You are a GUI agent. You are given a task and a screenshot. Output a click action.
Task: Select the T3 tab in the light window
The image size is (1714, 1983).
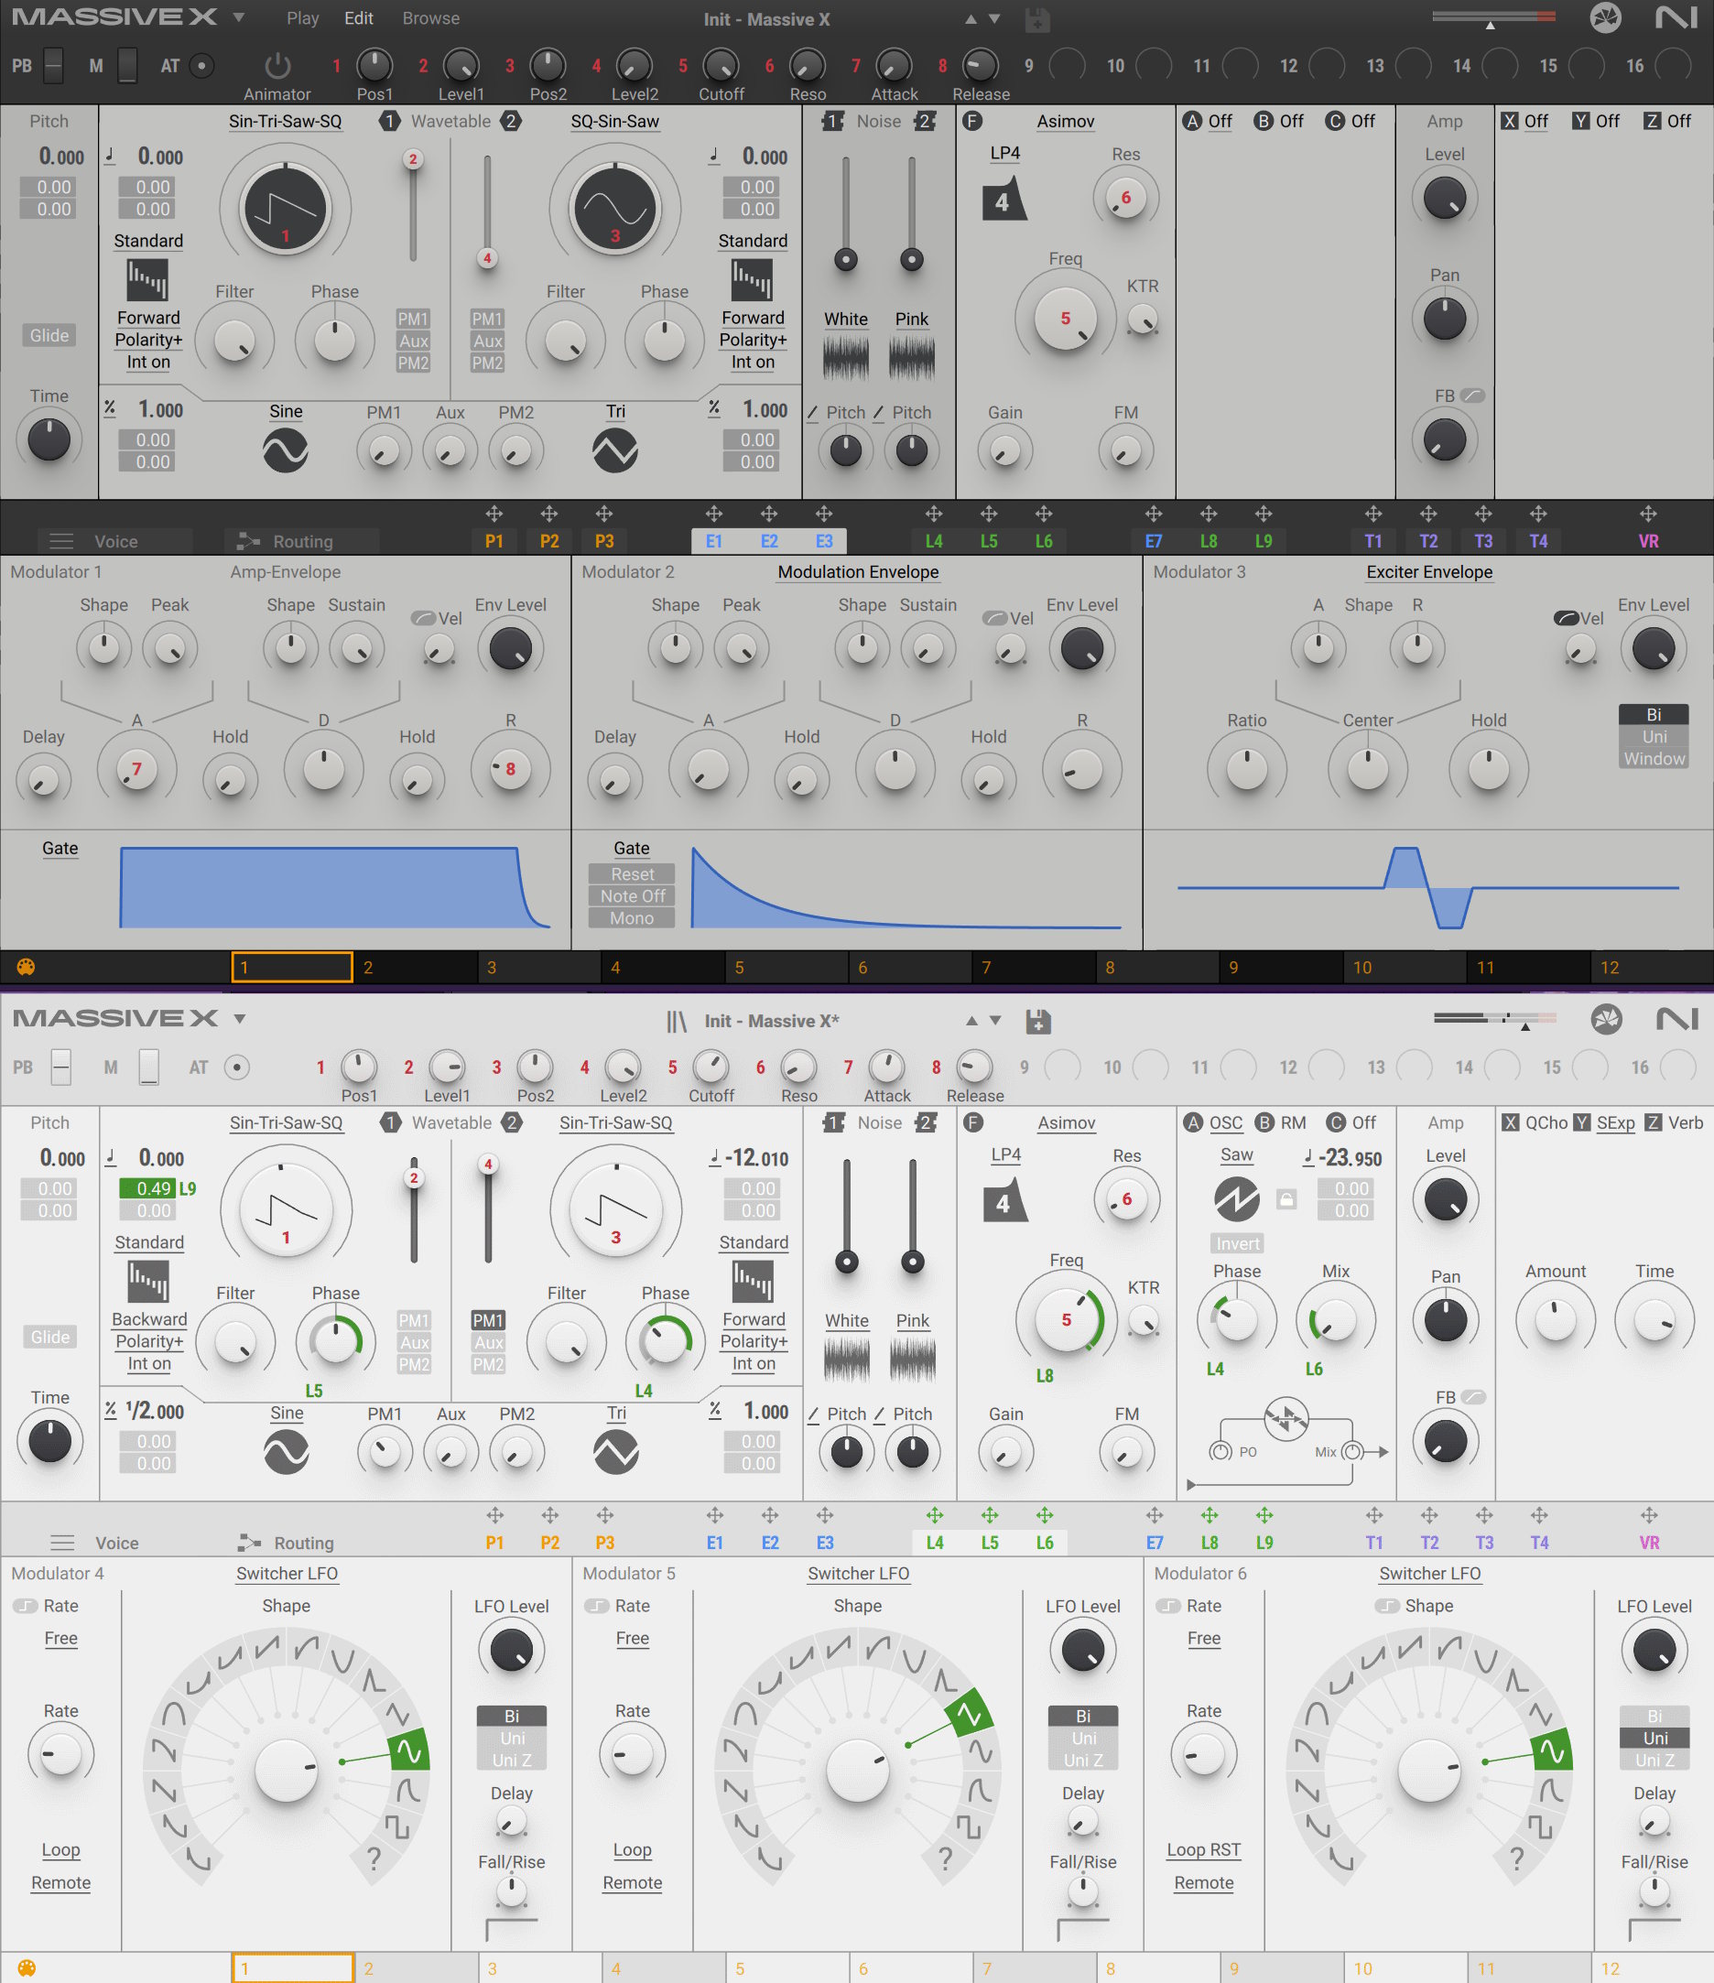[x=1484, y=1543]
